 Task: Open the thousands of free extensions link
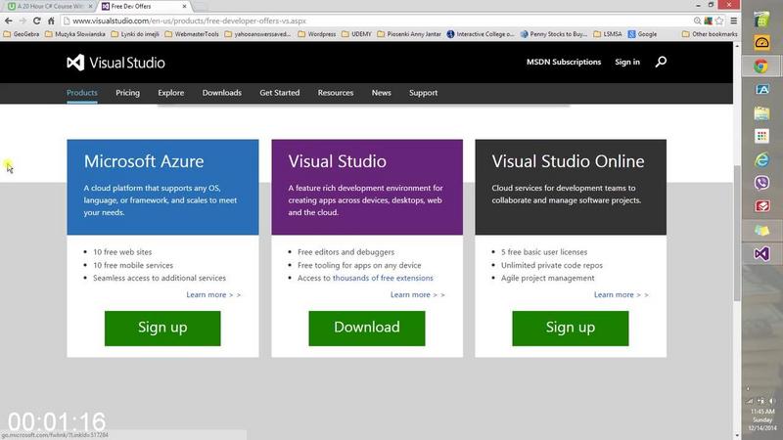[383, 278]
